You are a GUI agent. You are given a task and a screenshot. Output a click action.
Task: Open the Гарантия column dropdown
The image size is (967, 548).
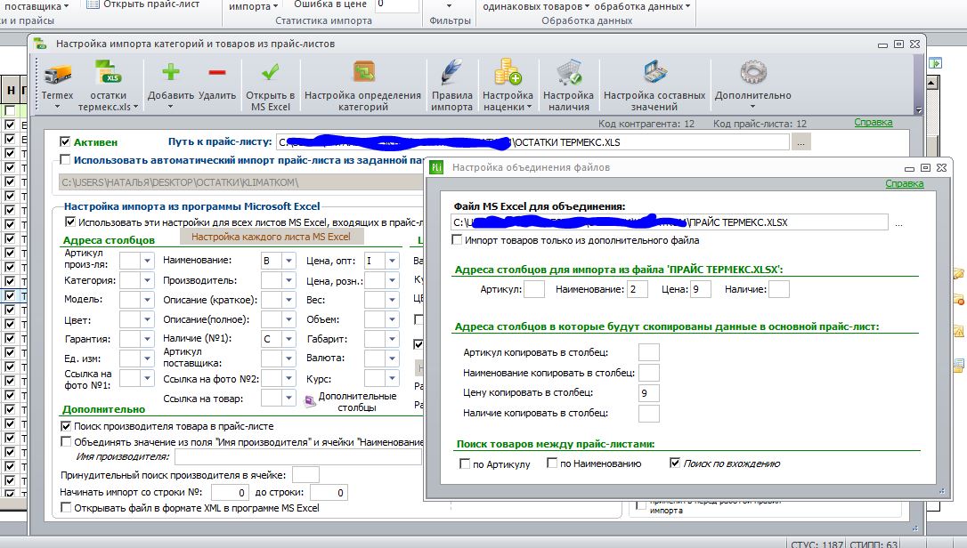[147, 339]
